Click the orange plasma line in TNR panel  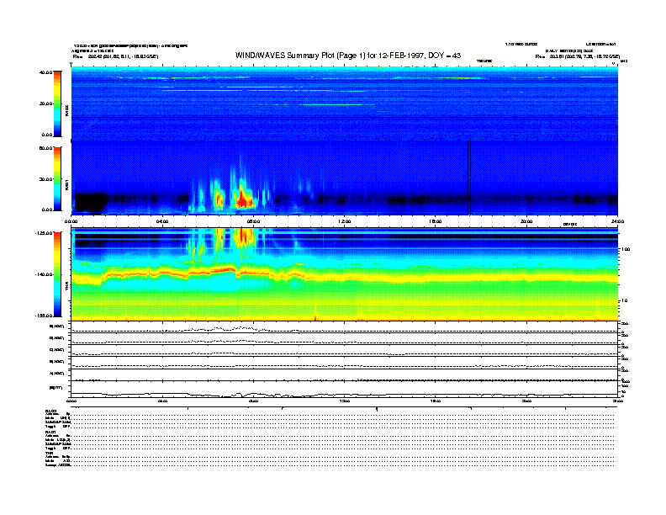pos(420,276)
